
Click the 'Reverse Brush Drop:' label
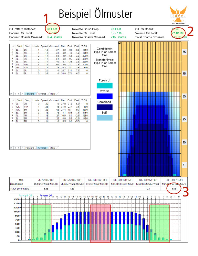click(86, 29)
